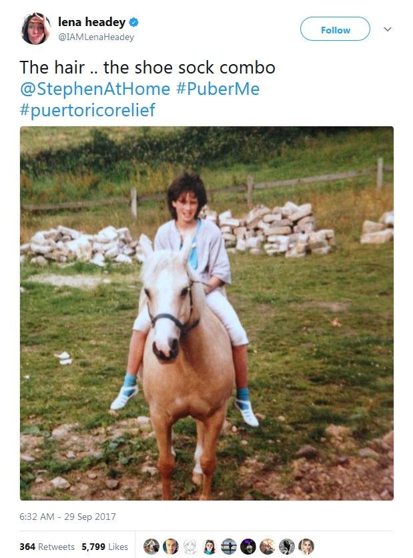
Task: Click the blue verified badge
Action: (x=133, y=23)
